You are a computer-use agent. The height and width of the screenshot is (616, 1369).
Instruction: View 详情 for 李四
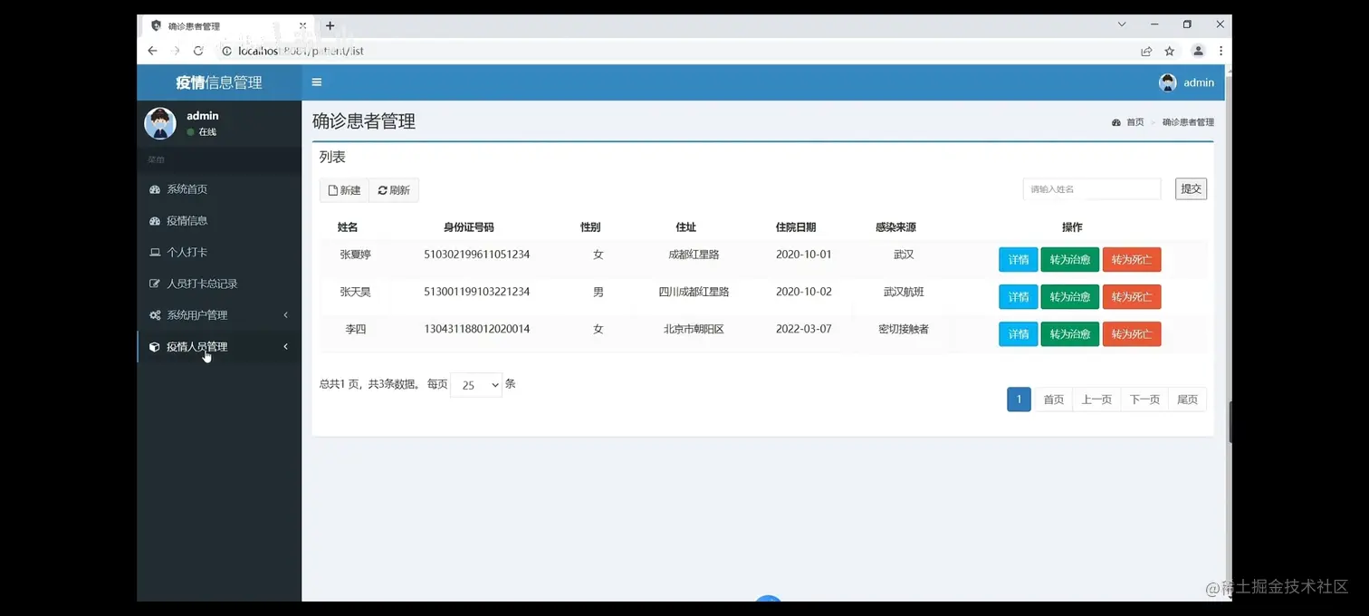pos(1019,334)
